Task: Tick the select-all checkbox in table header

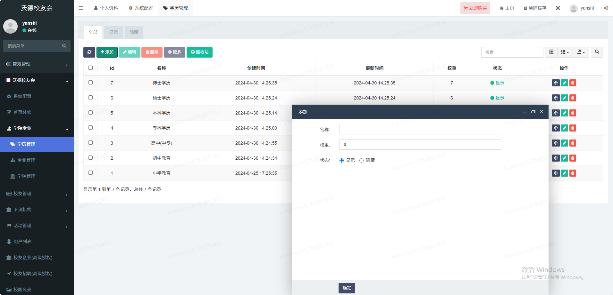Action: 90,68
